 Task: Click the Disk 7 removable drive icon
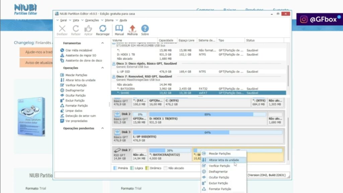[117, 150]
